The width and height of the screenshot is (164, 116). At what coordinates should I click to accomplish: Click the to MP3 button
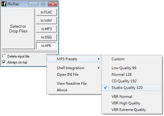(x=46, y=29)
